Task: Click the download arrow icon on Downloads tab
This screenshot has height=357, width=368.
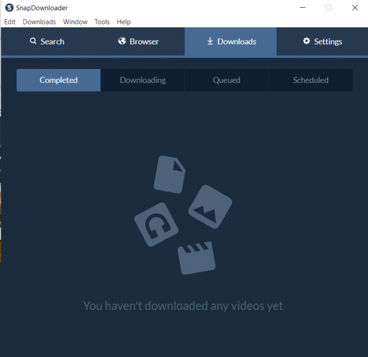Action: [210, 42]
